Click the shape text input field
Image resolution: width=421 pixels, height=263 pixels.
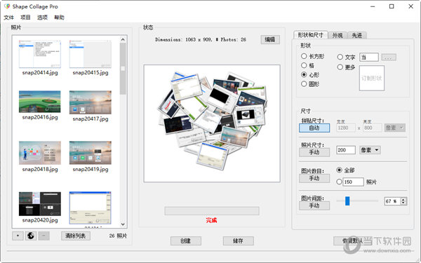(x=369, y=58)
